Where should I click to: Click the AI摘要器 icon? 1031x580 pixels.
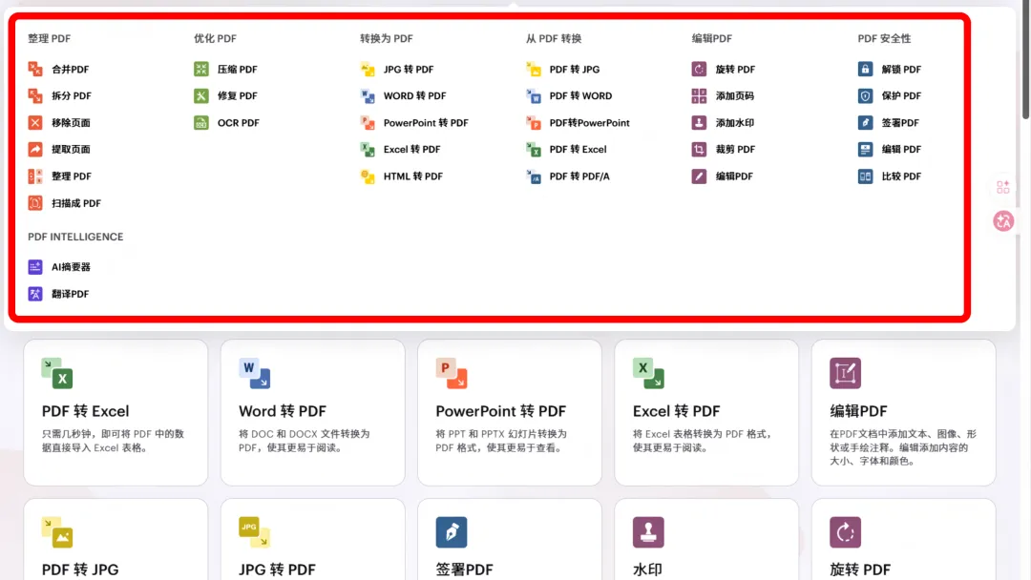(x=35, y=267)
